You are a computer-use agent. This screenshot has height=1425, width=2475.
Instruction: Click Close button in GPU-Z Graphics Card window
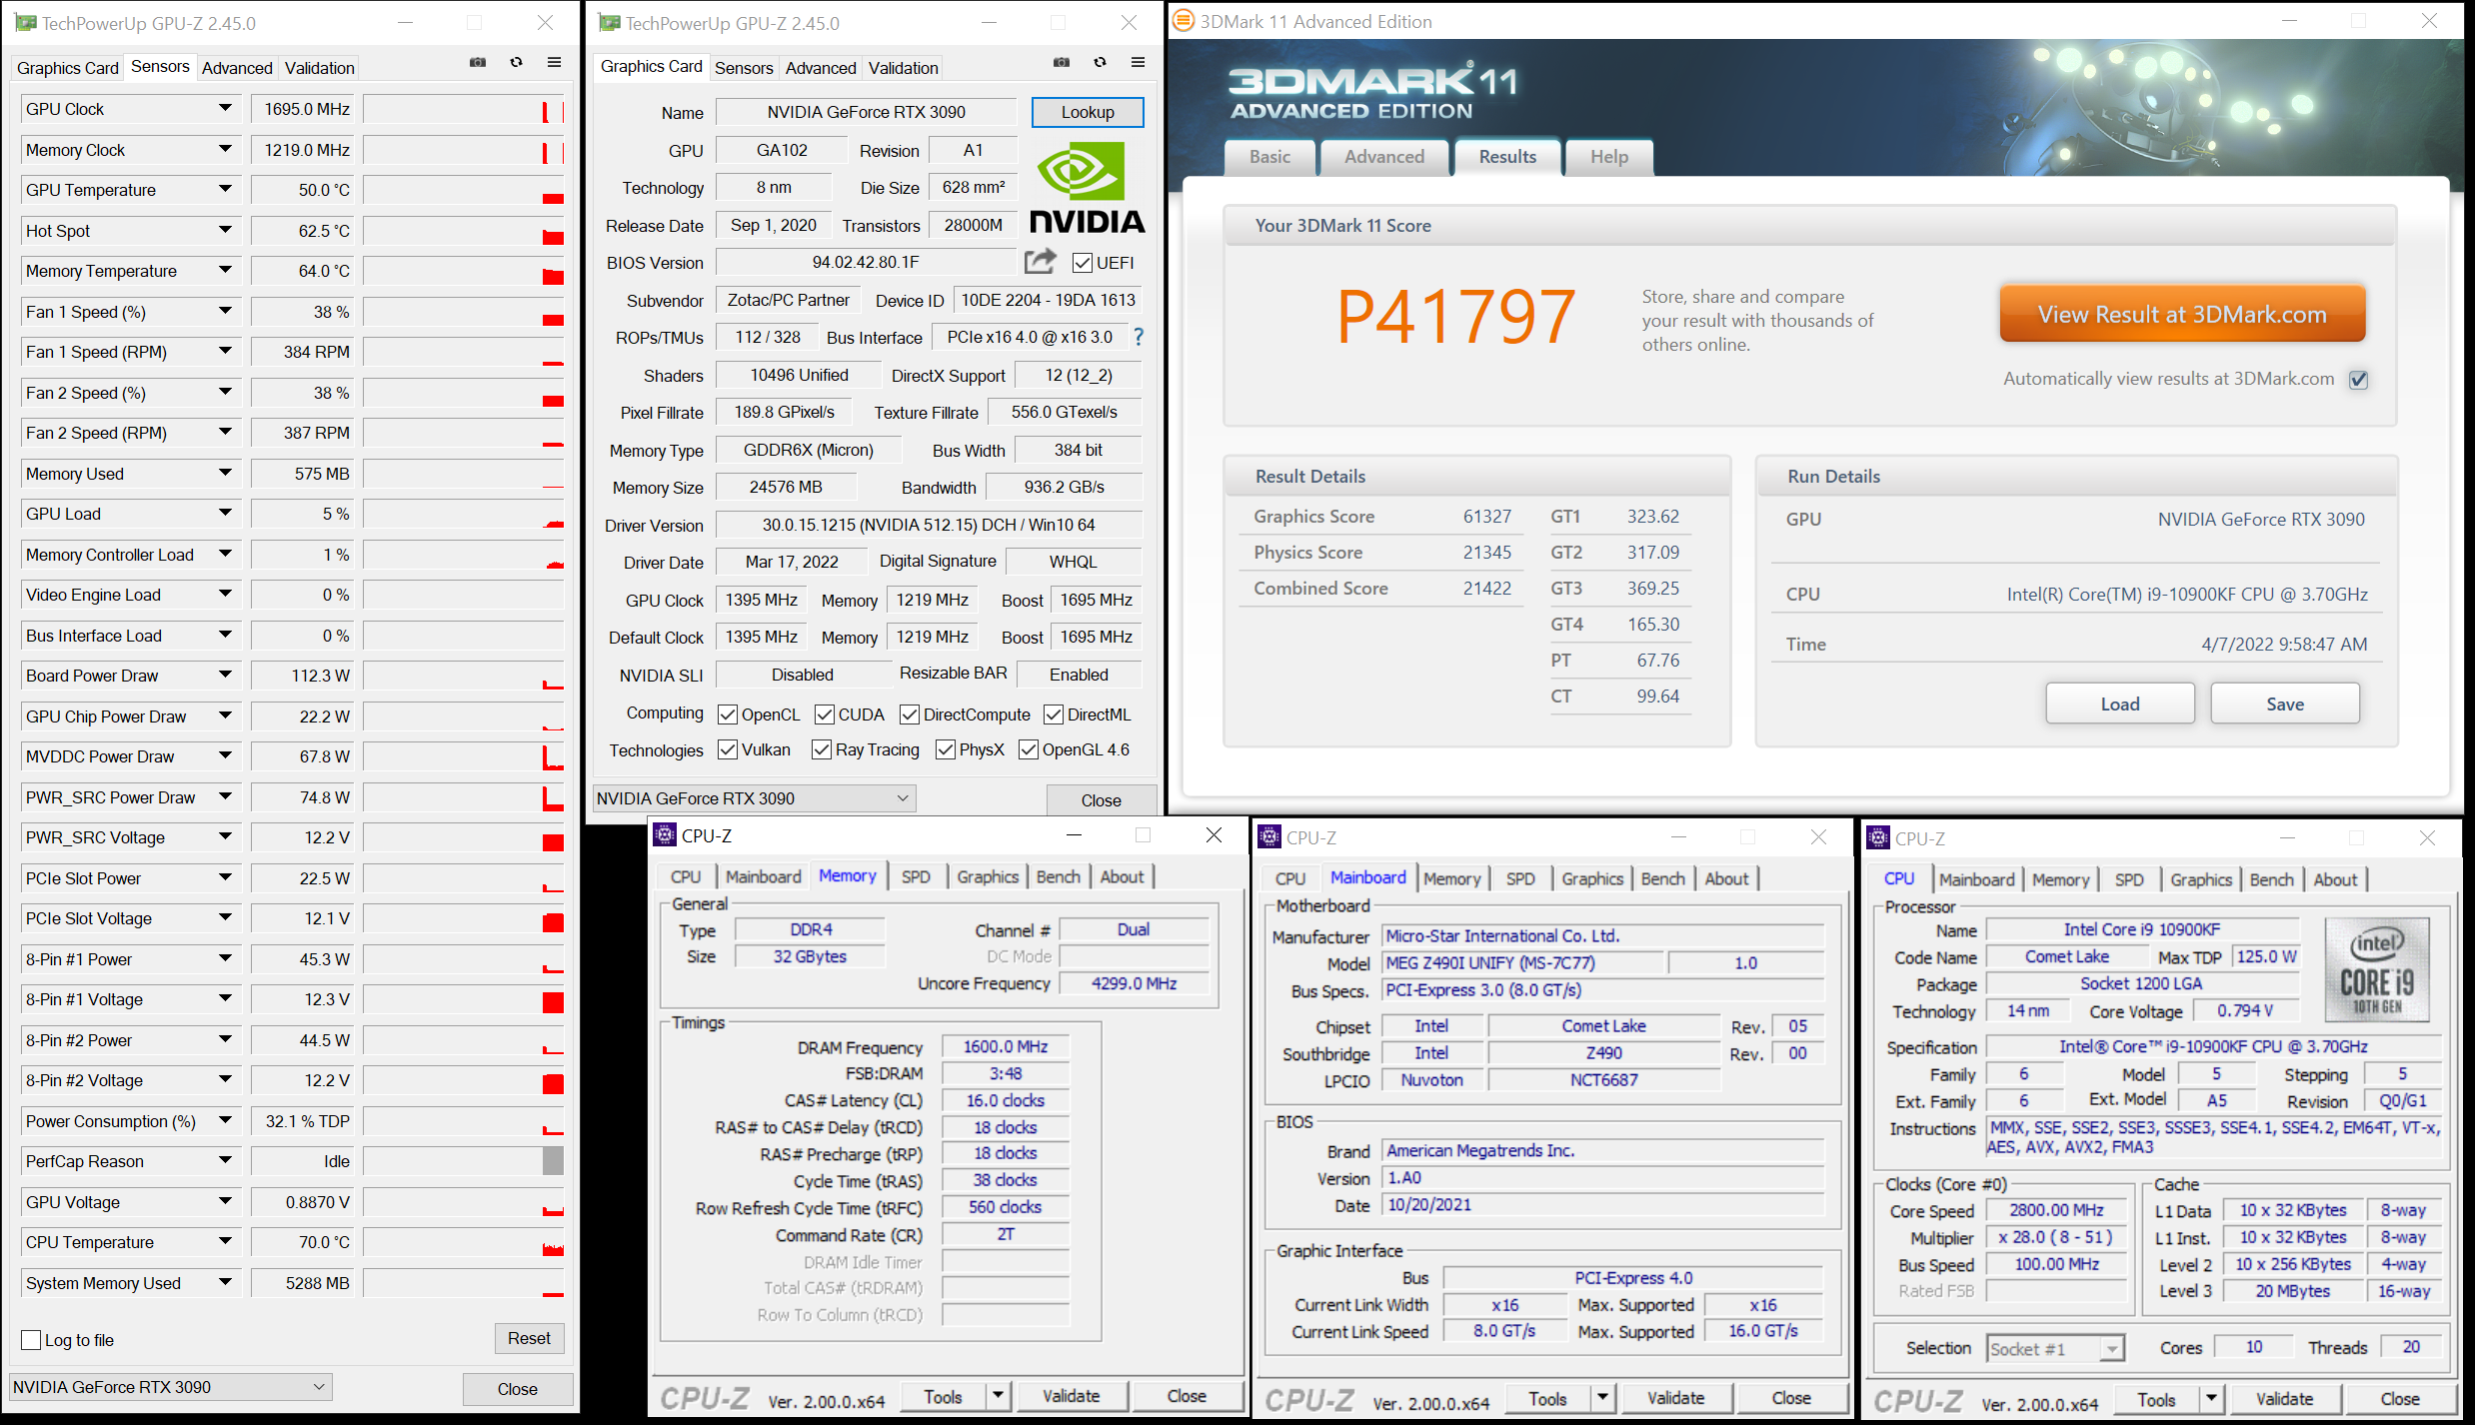[1101, 800]
